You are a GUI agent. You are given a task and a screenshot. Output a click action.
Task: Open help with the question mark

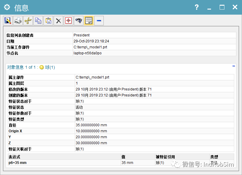coord(196,7)
